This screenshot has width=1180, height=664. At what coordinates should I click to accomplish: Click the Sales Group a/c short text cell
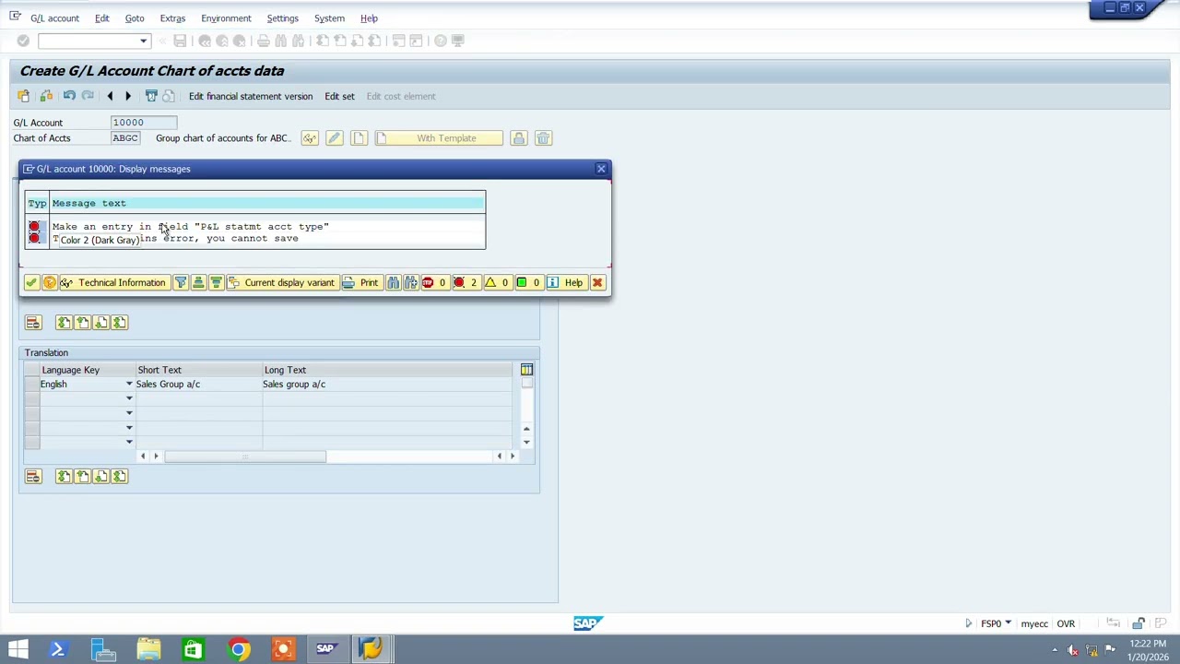tap(198, 385)
